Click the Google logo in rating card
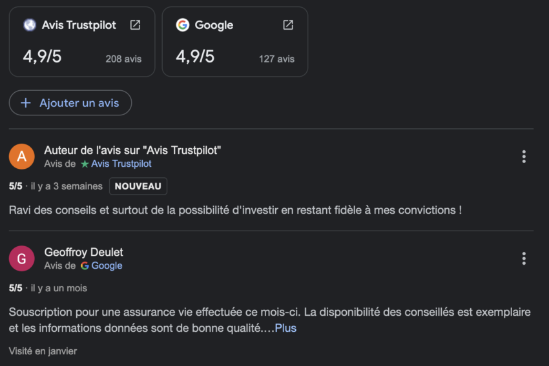 coord(183,25)
